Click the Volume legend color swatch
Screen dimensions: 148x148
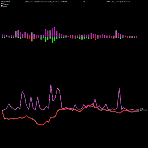tap(2, 4)
